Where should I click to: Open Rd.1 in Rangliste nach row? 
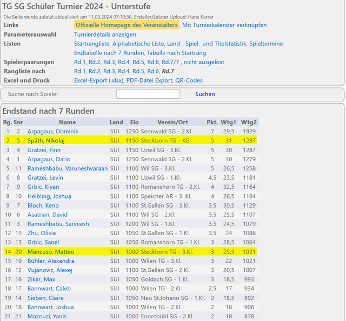click(80, 71)
